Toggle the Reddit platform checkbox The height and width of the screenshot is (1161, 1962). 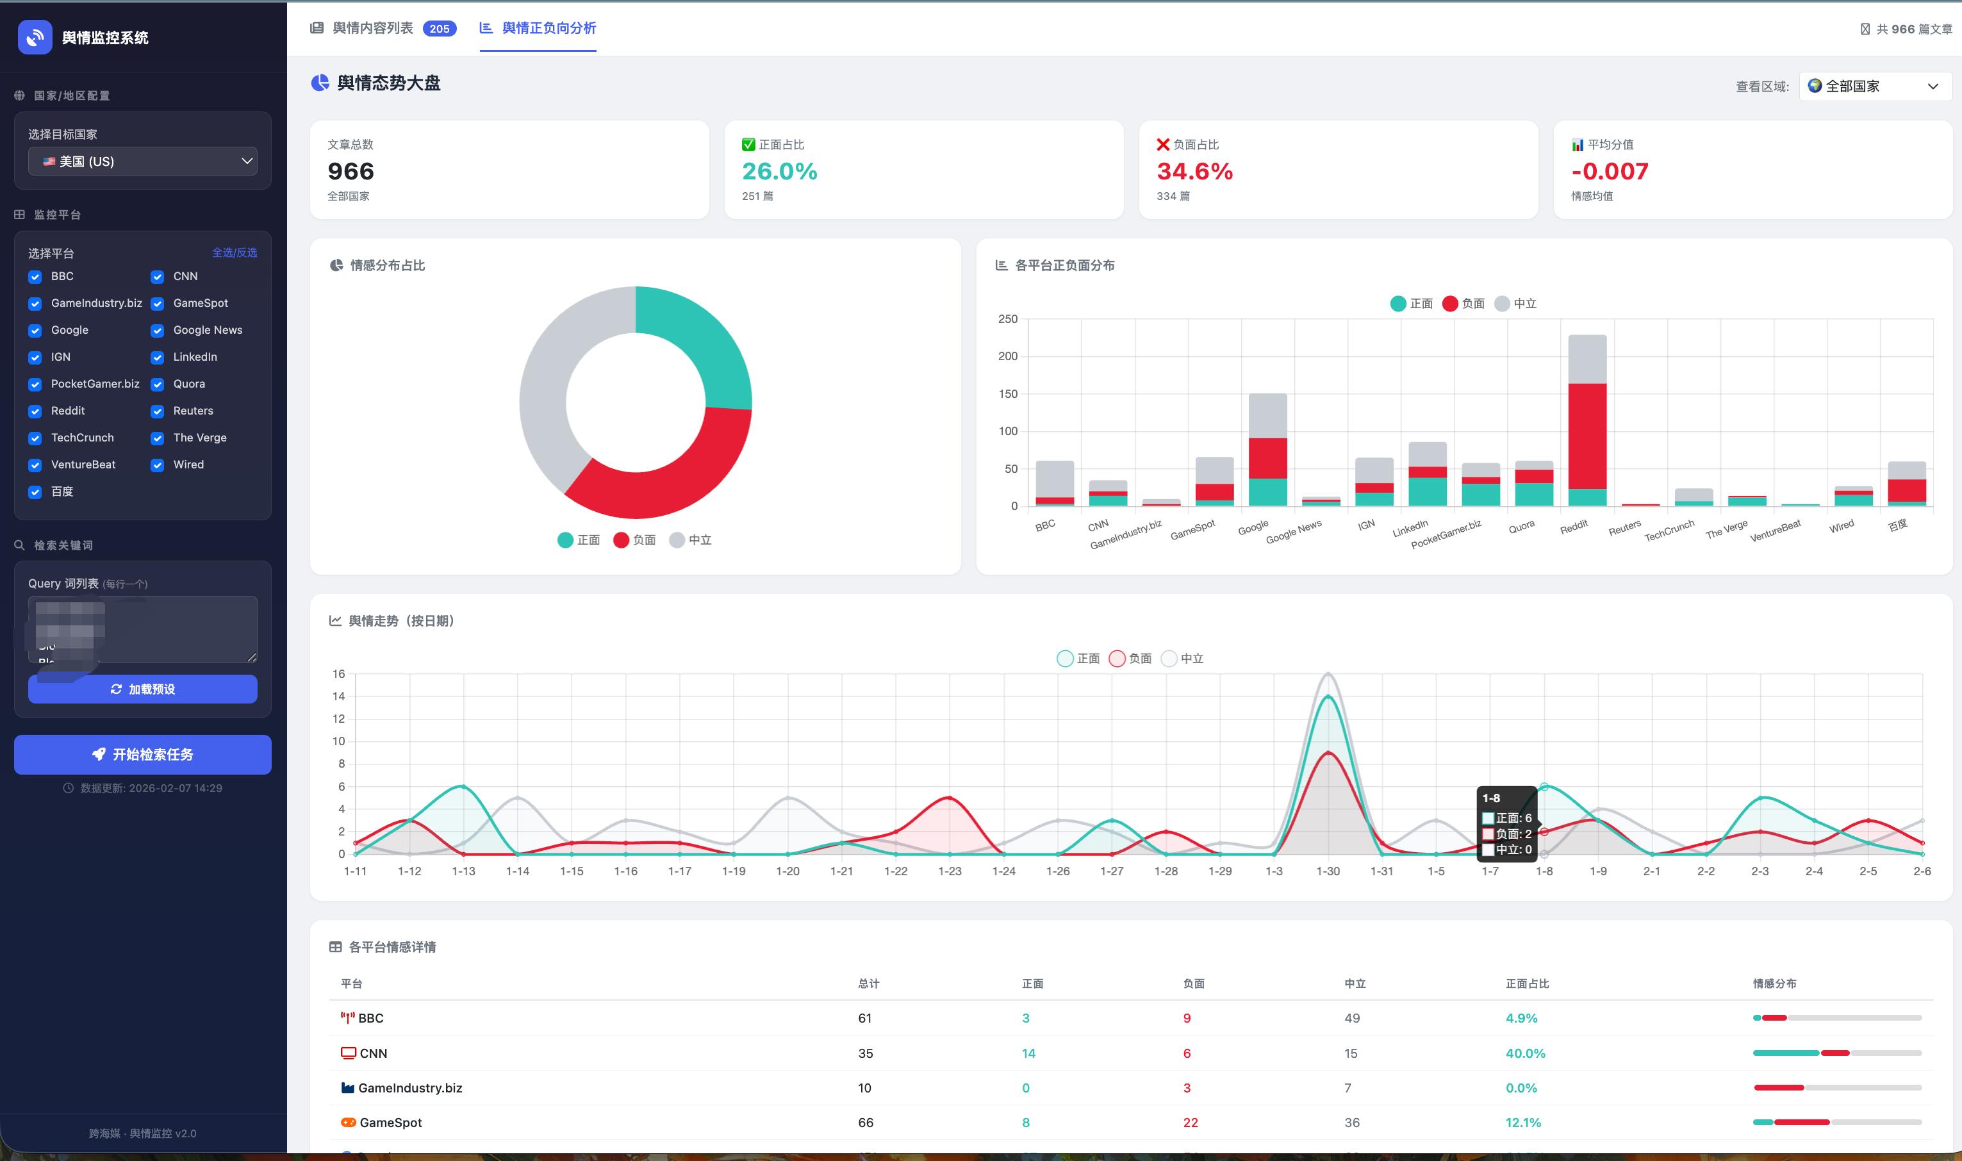pos(35,411)
